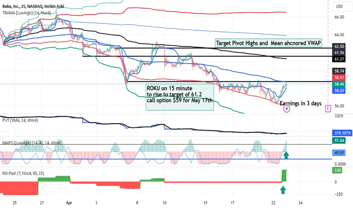This screenshot has height=208, width=353.
Task: Click the 319.107K PVT value label
Action: 342,133
